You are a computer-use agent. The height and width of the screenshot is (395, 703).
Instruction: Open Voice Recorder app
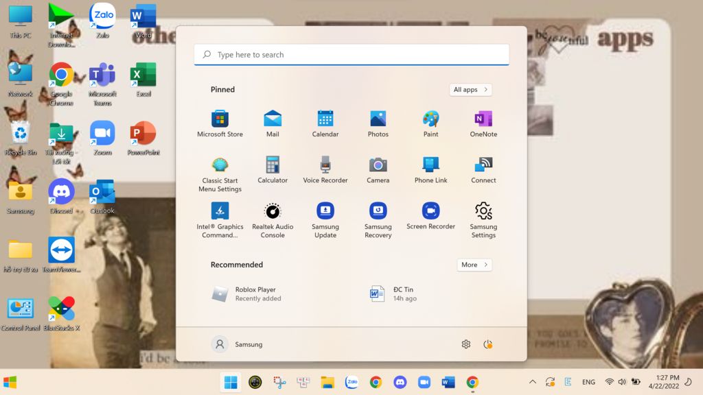[325, 170]
